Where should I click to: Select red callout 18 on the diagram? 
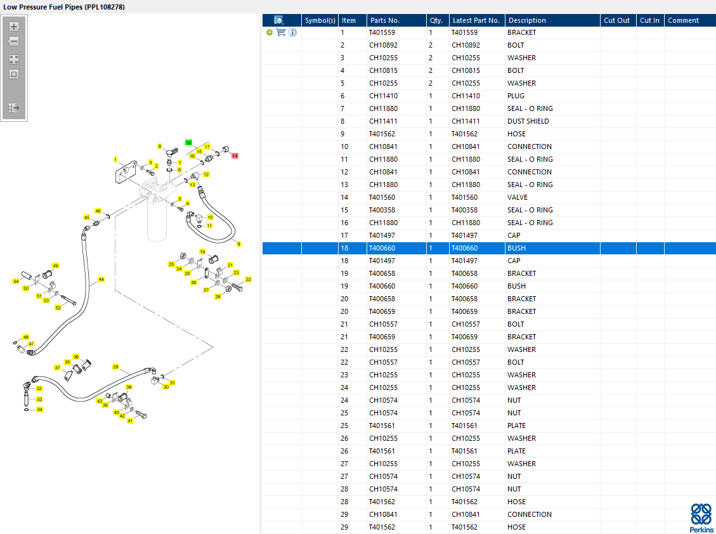235,156
